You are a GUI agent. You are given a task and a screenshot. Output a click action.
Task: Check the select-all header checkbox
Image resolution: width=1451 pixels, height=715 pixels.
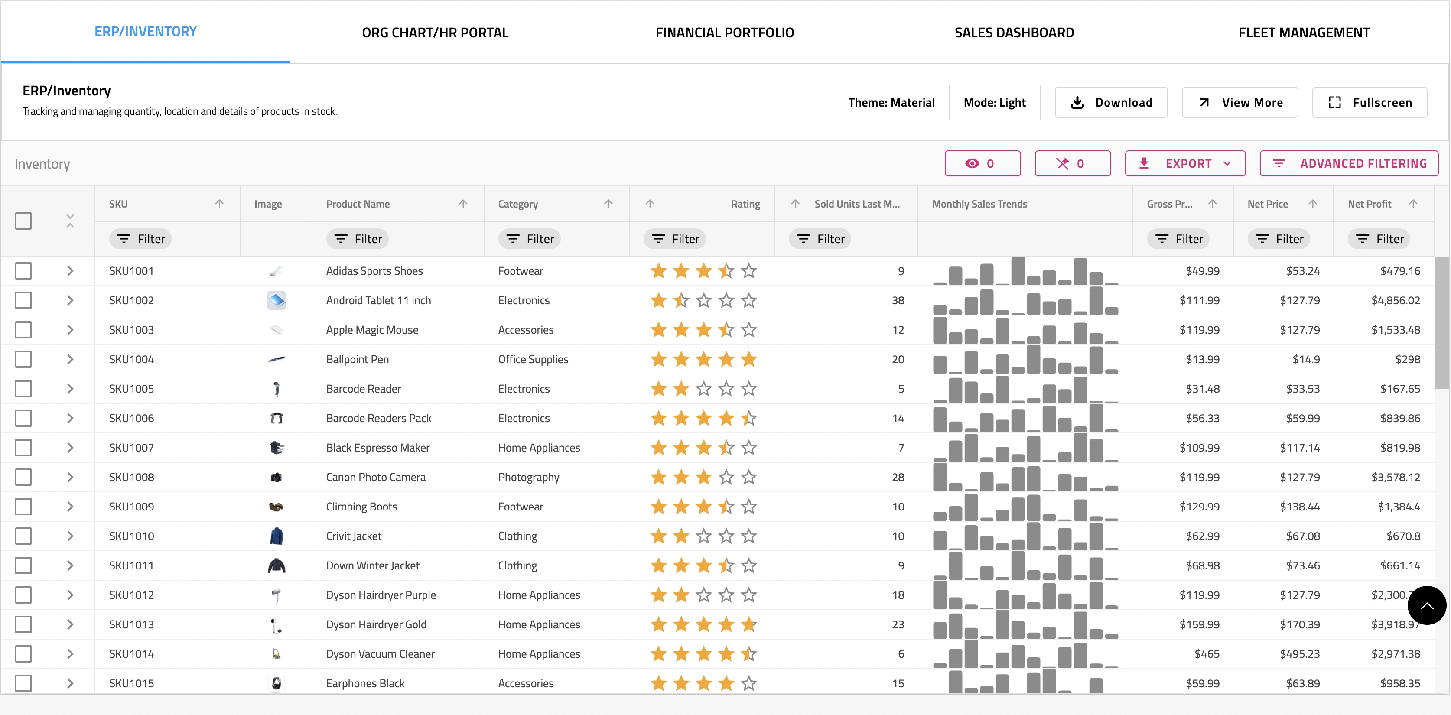[x=23, y=221]
